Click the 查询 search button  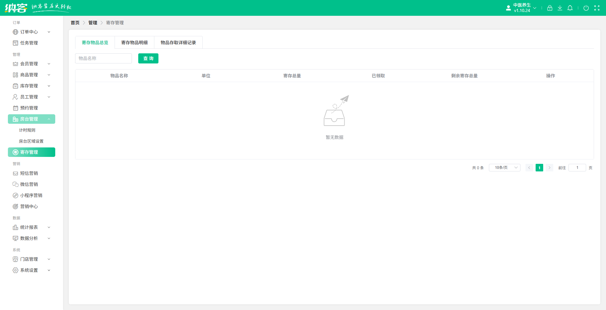pyautogui.click(x=148, y=58)
